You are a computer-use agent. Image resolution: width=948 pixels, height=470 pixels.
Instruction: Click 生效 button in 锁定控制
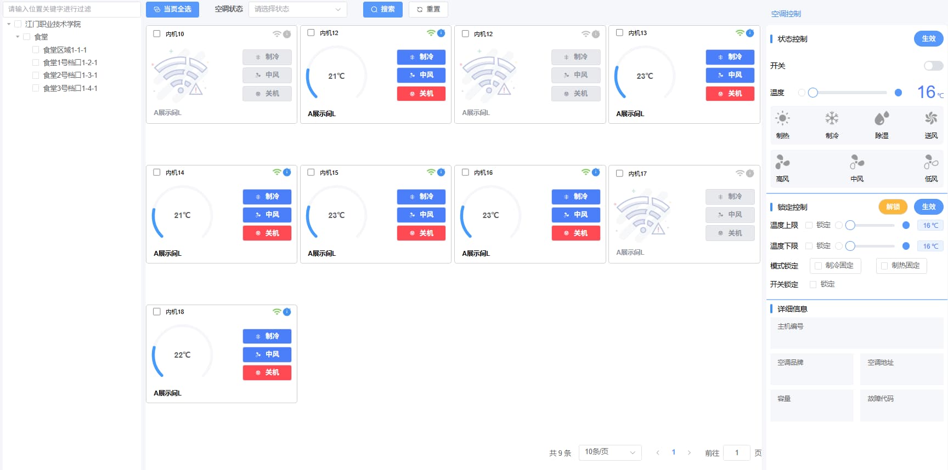928,207
